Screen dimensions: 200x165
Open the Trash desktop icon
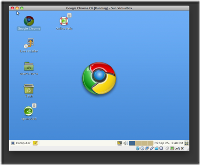tap(29, 89)
